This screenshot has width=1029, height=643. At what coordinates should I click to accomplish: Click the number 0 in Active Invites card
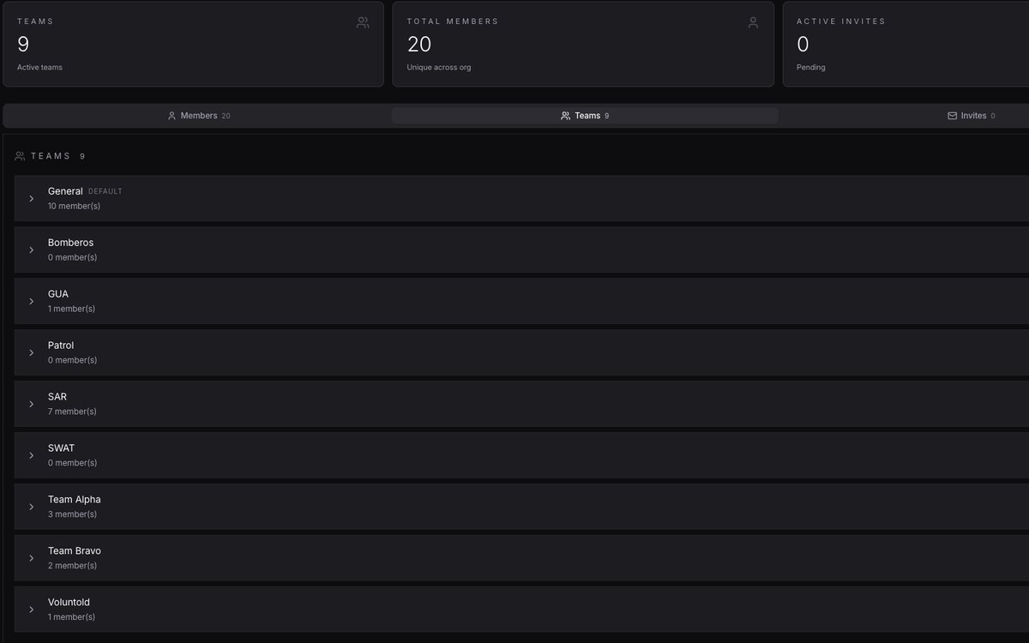click(803, 44)
